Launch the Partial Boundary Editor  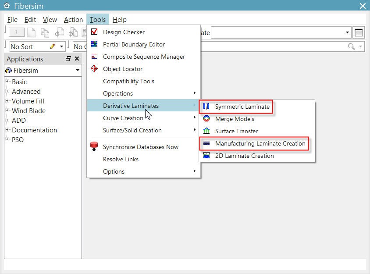(x=134, y=44)
